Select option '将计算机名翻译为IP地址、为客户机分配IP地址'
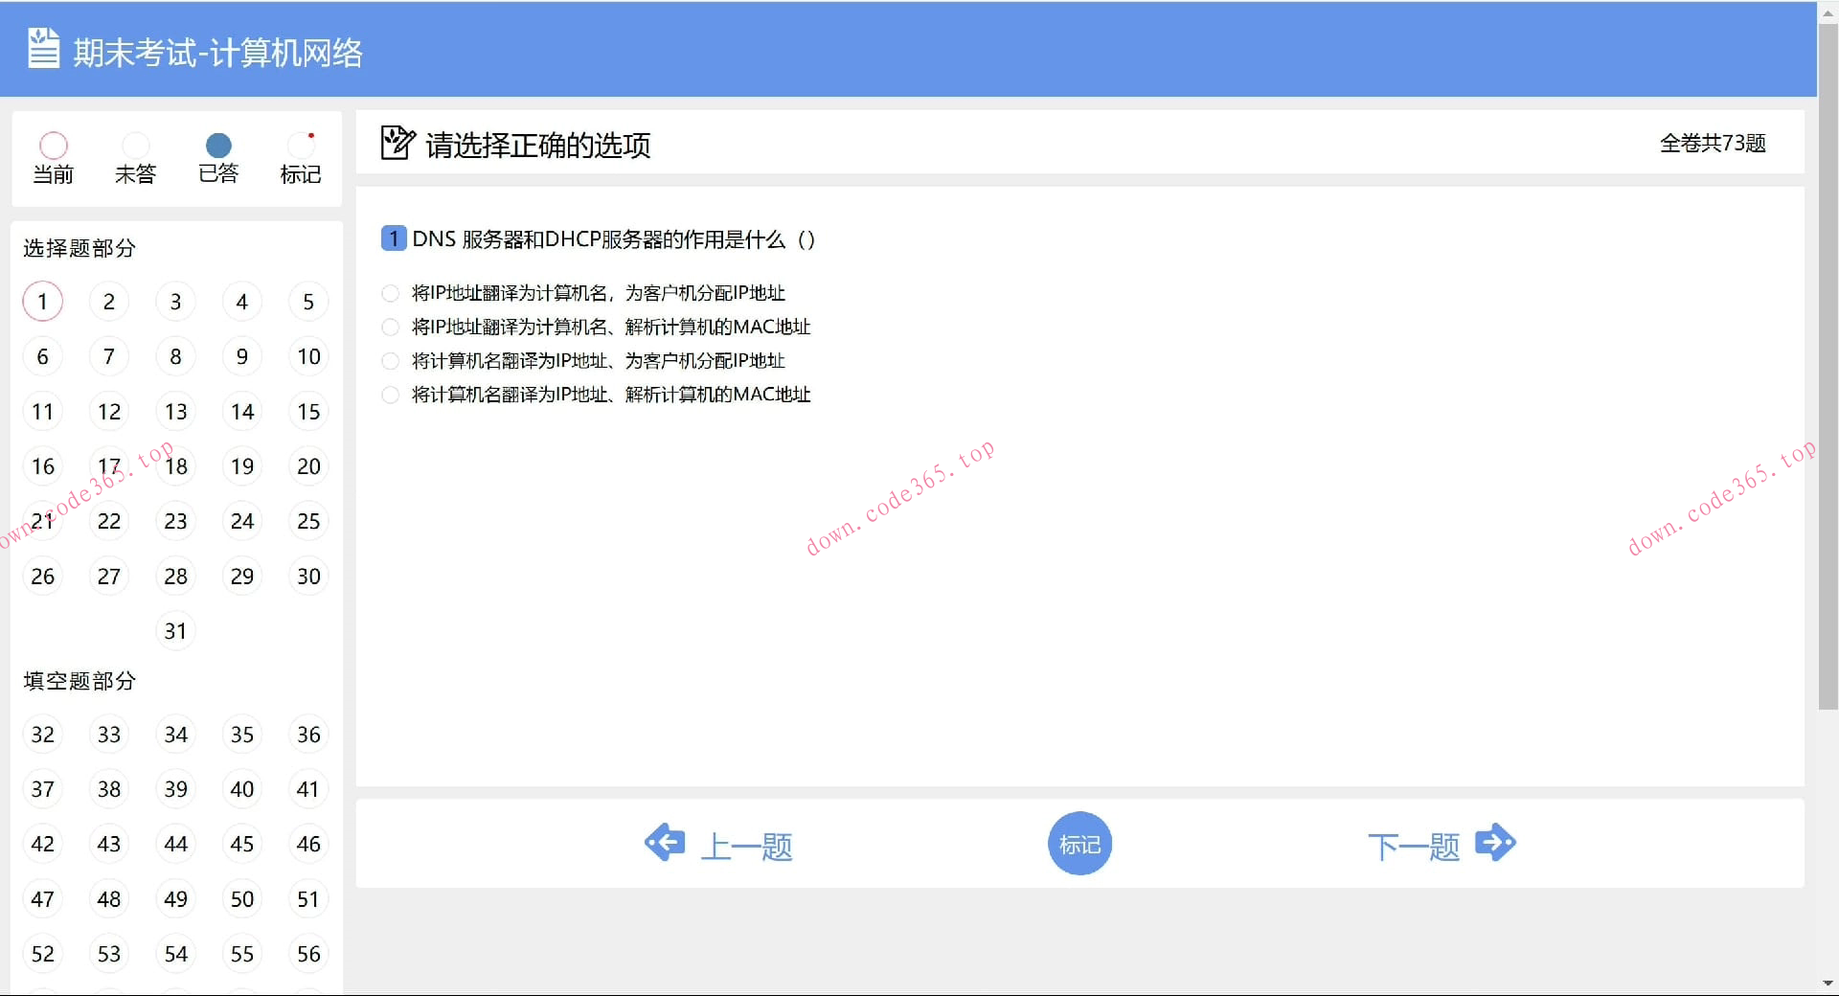This screenshot has width=1839, height=996. tap(390, 361)
